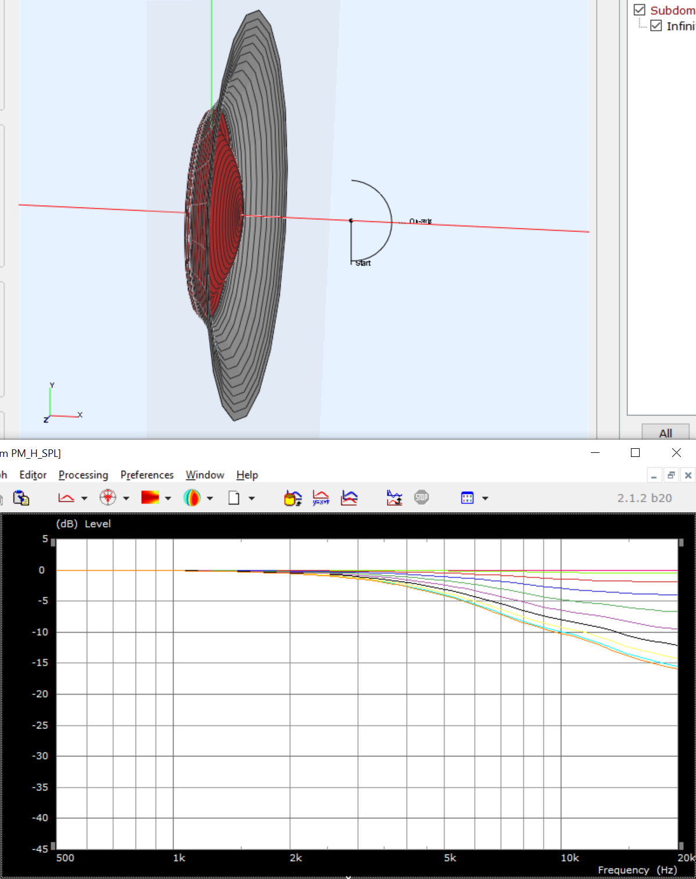
Task: Open dropdown arrow beside blue grid icon
Action: pos(485,499)
